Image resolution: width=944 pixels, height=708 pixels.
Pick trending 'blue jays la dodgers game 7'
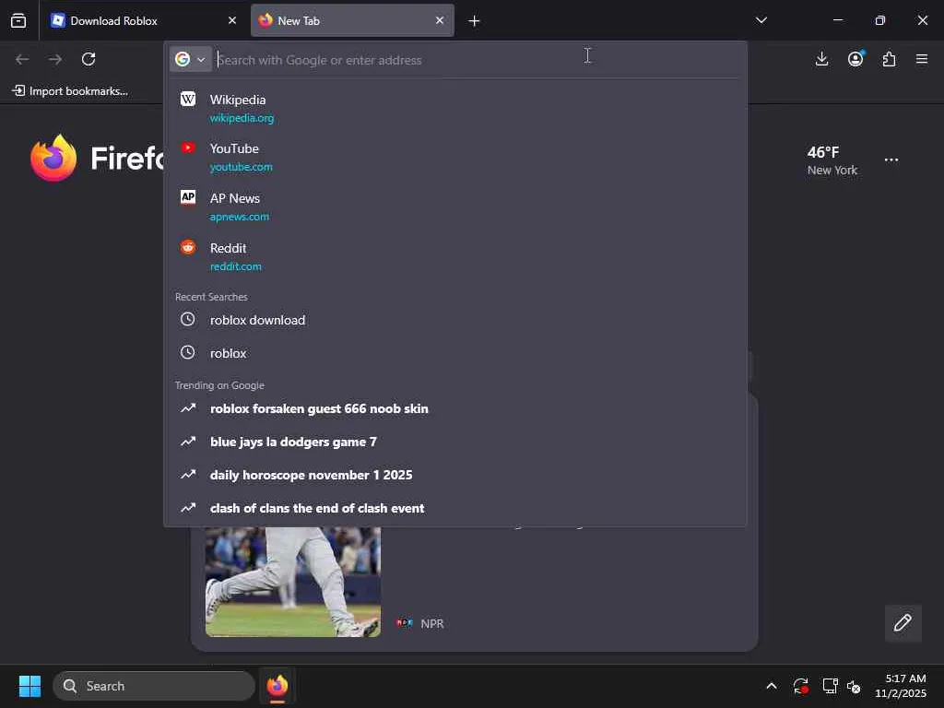[x=455, y=442]
